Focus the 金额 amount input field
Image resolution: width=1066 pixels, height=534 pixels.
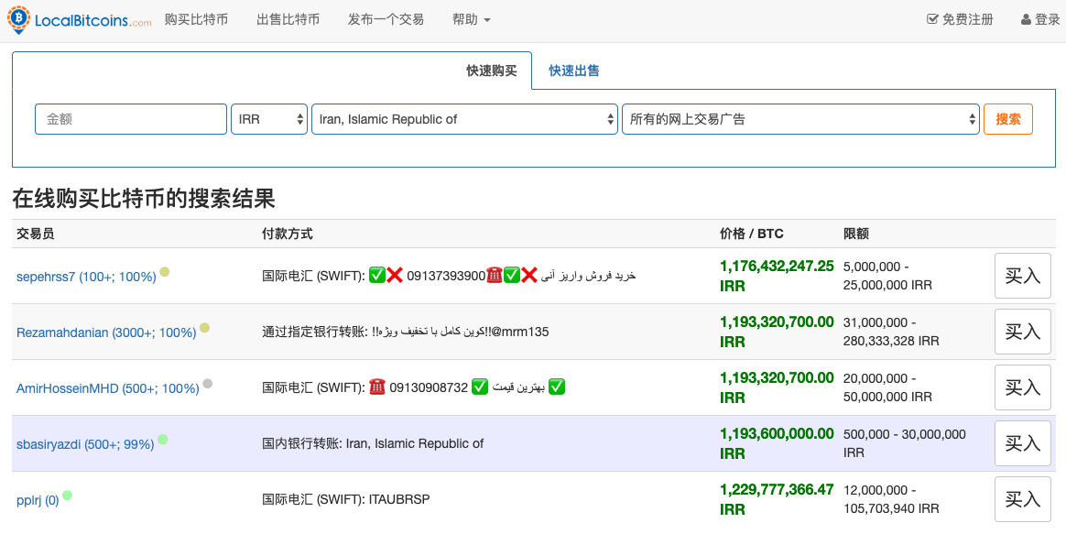coord(131,119)
